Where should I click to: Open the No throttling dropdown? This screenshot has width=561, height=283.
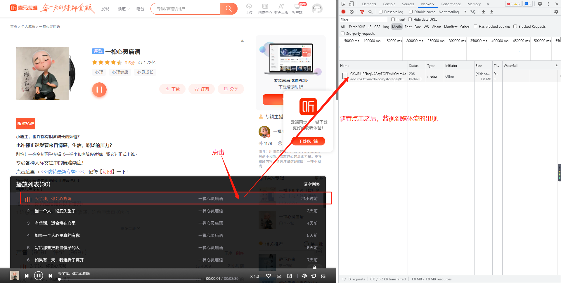coord(453,12)
